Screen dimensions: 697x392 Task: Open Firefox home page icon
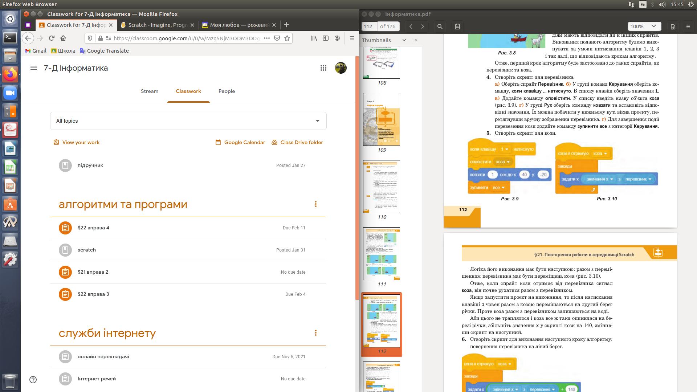pyautogui.click(x=63, y=38)
